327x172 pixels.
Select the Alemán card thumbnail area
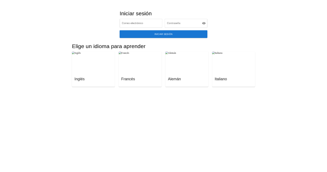(x=187, y=63)
